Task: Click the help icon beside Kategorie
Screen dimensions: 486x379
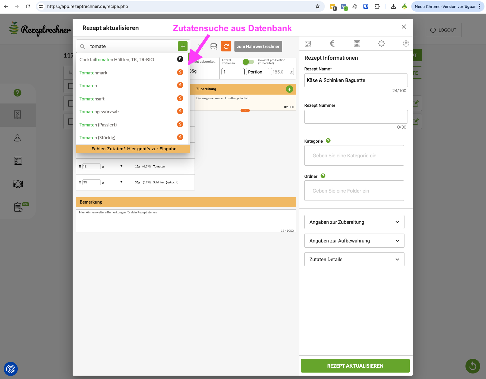Action: [328, 141]
